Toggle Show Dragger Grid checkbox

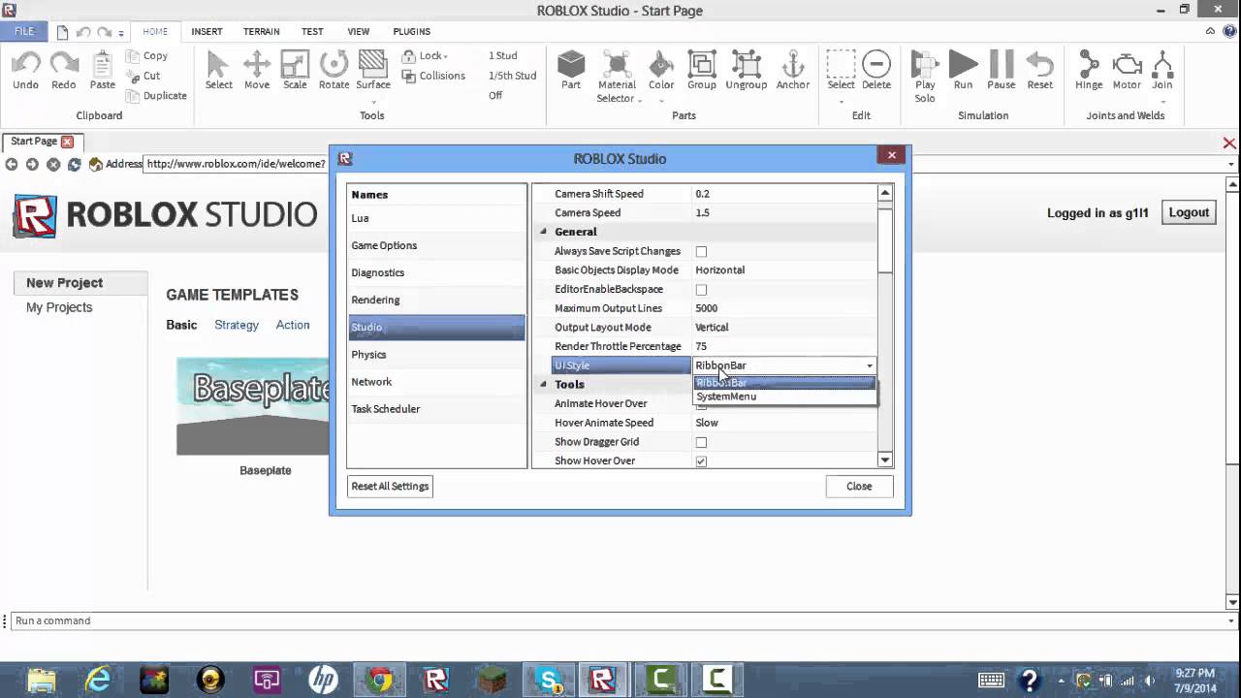[x=701, y=442]
